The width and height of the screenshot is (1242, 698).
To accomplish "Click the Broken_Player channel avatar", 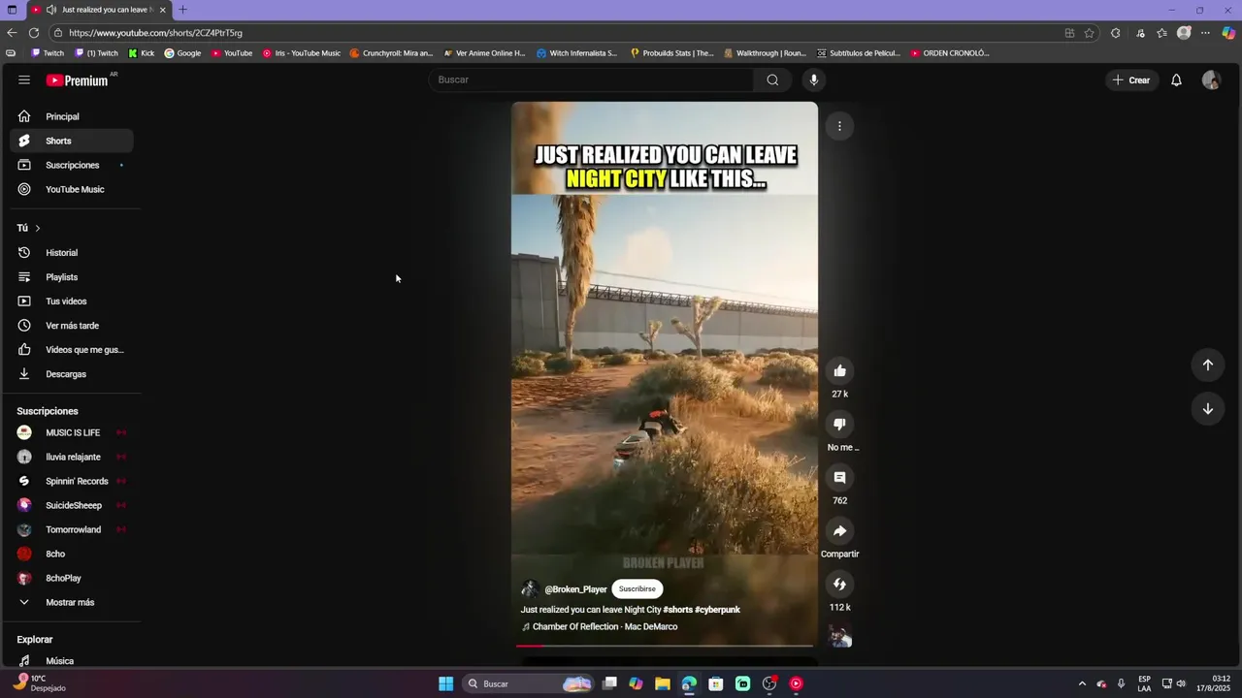I will pyautogui.click(x=530, y=589).
